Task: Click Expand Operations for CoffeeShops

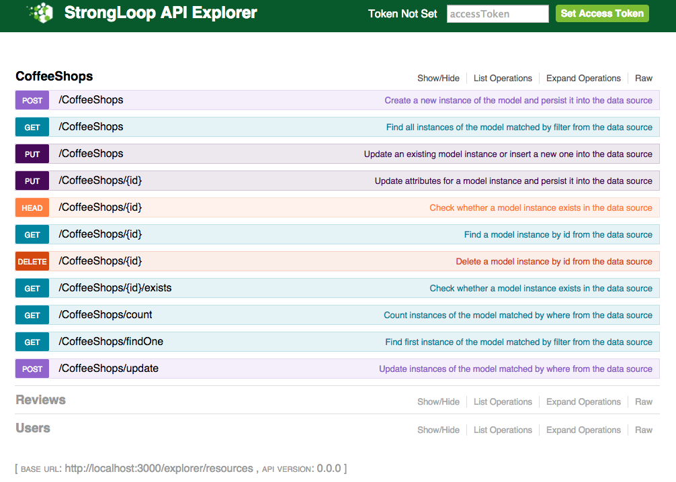Action: click(583, 79)
